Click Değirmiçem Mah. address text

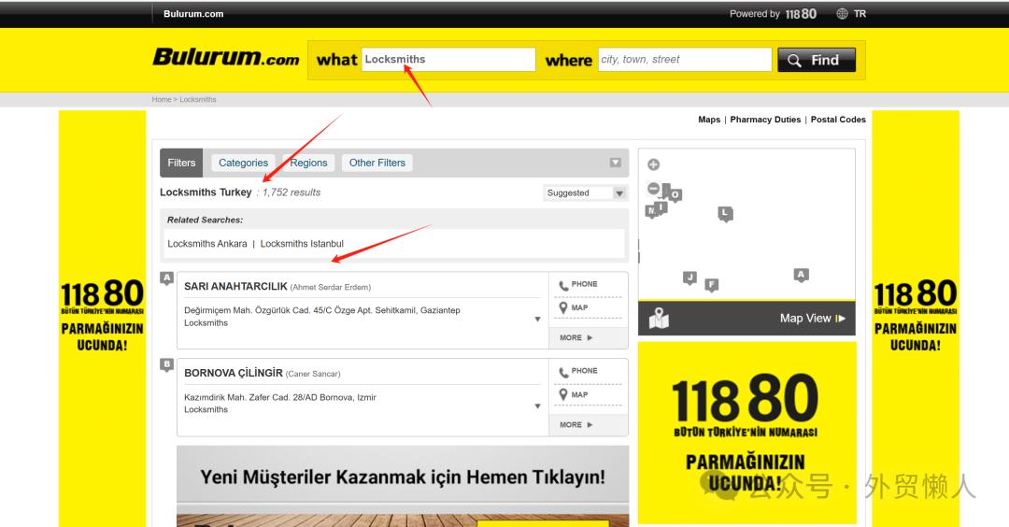click(321, 310)
